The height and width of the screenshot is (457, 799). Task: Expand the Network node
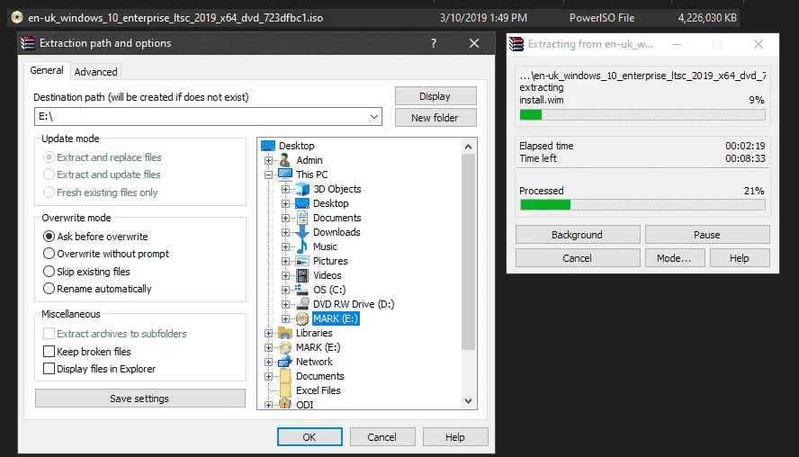(x=268, y=362)
